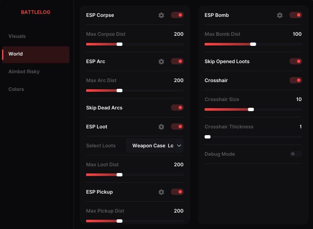Toggle ESP Arc switch

pos(177,61)
